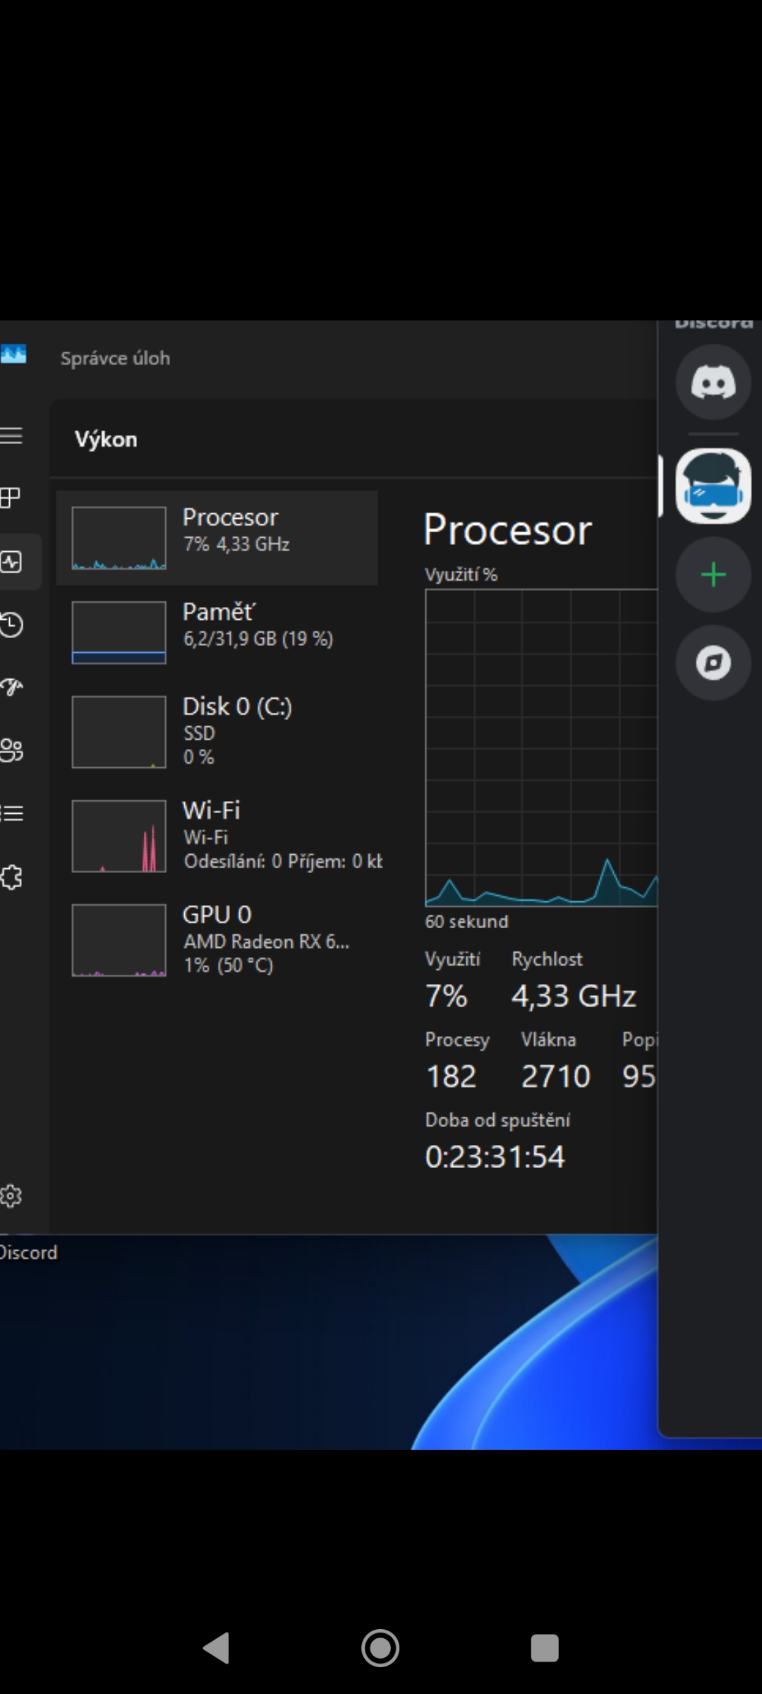This screenshot has height=1694, width=762.
Task: Open the server with goggles avatar
Action: click(713, 486)
